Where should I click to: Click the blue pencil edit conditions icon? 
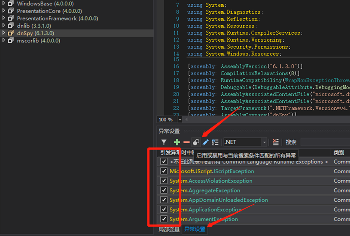tap(205, 142)
